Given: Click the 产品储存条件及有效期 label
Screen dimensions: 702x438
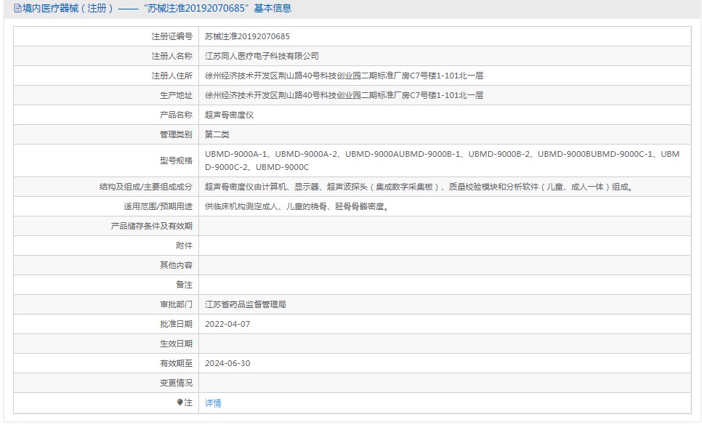Looking at the screenshot, I should tap(152, 227).
